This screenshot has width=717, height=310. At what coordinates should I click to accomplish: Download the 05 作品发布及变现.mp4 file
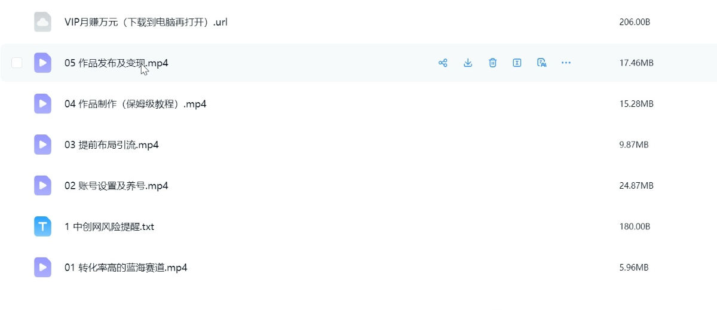click(468, 63)
